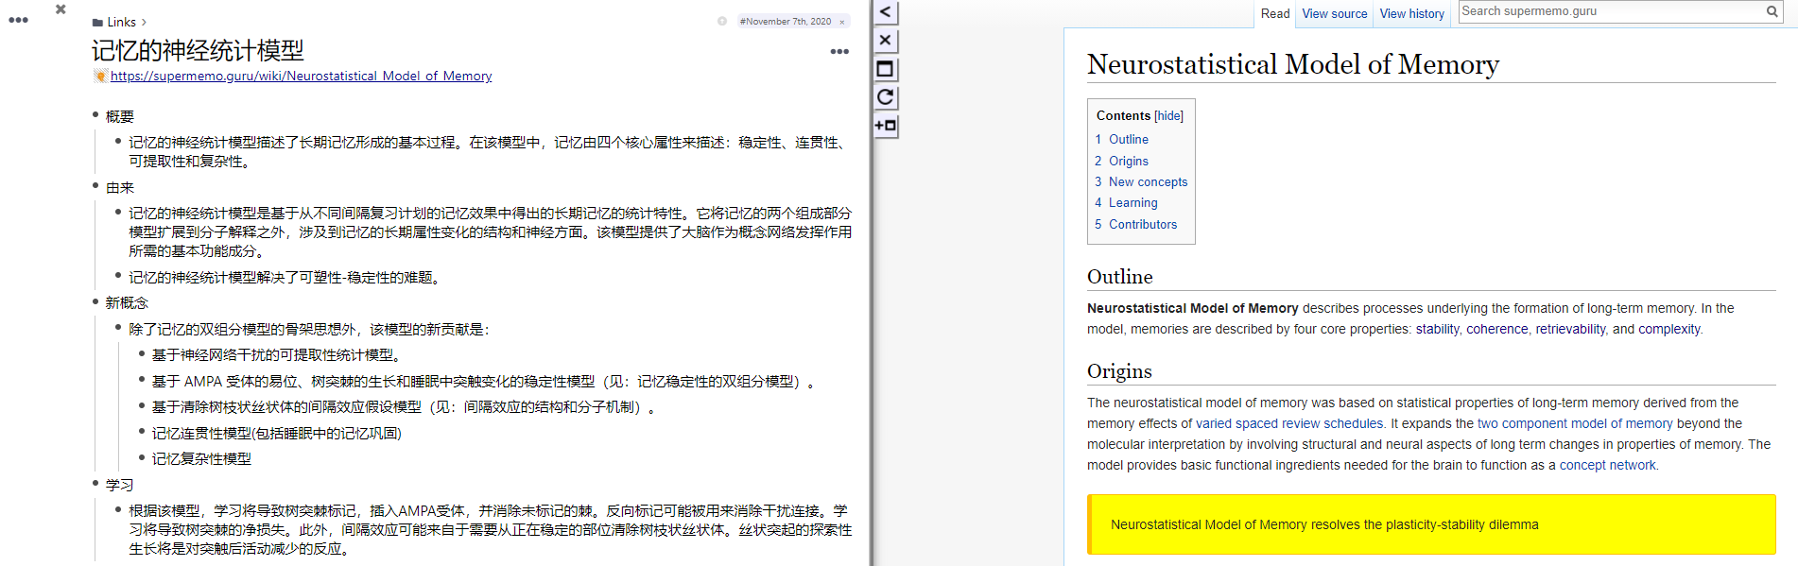Click the Outline section heading
The width and height of the screenshot is (1798, 566).
click(x=1120, y=277)
